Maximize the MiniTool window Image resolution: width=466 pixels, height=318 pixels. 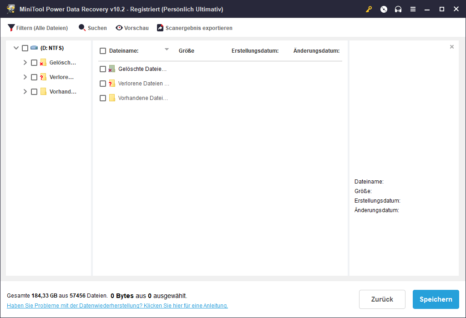[441, 9]
